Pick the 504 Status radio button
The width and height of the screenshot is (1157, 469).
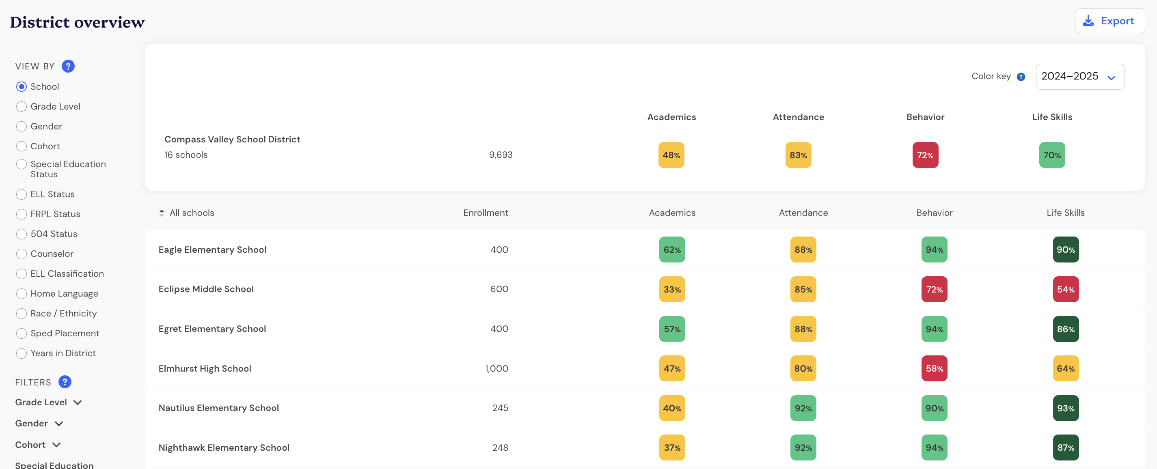click(x=21, y=234)
